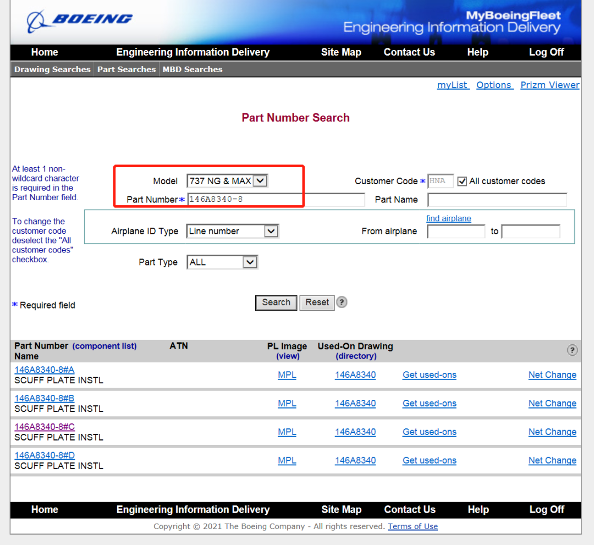Open drawing 146A8340 in 8#A row
Screen dimensions: 594x545
(355, 375)
